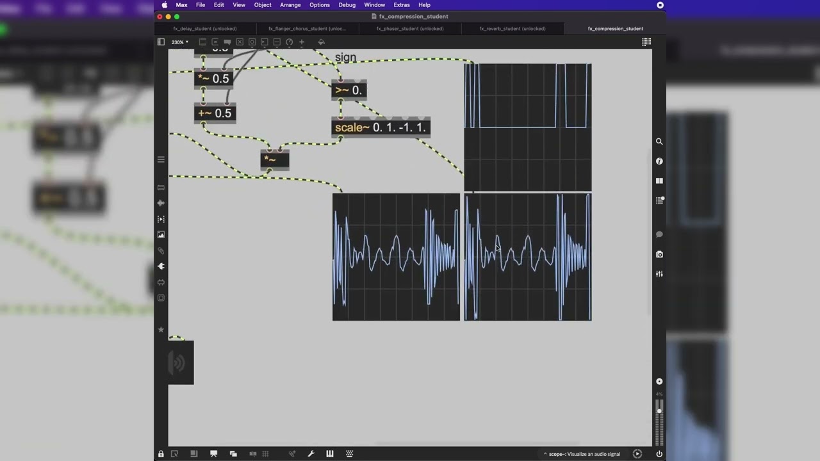Select the *~ 0.5 object box
The width and height of the screenshot is (820, 461).
coord(214,79)
